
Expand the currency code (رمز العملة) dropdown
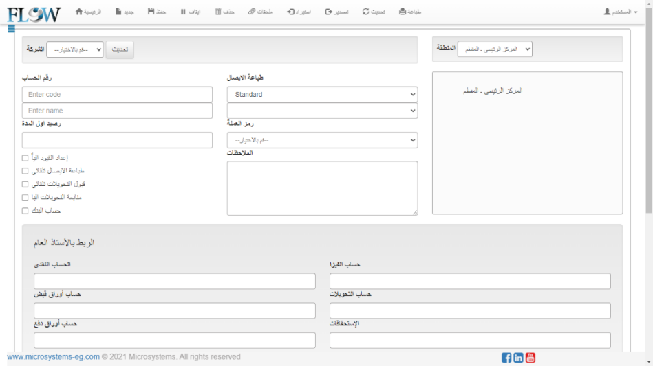(322, 140)
